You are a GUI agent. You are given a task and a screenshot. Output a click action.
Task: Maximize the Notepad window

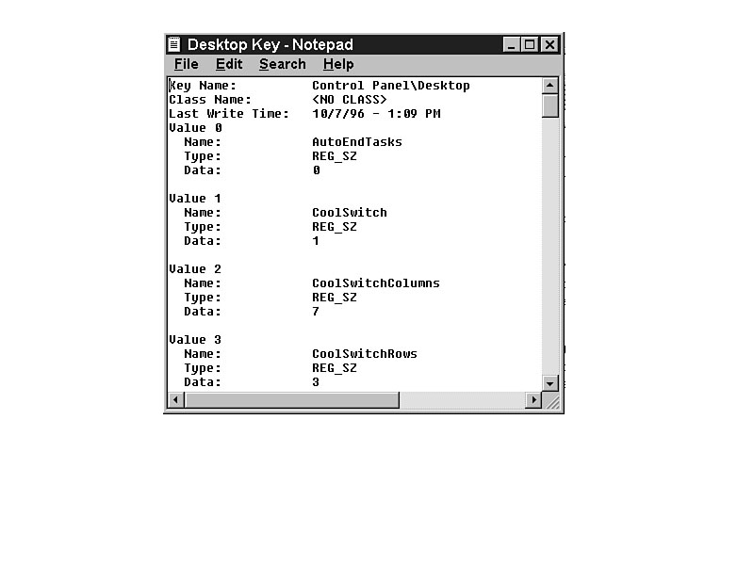(x=530, y=44)
